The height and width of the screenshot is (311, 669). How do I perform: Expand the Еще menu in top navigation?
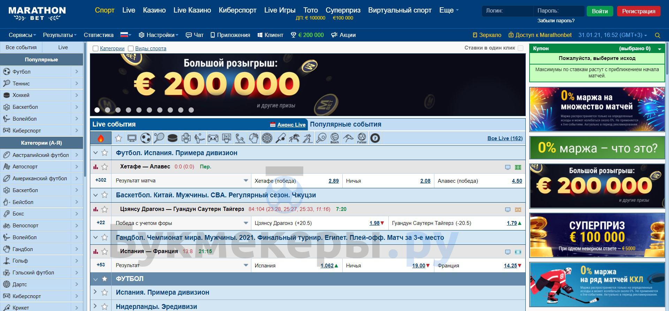pyautogui.click(x=449, y=10)
